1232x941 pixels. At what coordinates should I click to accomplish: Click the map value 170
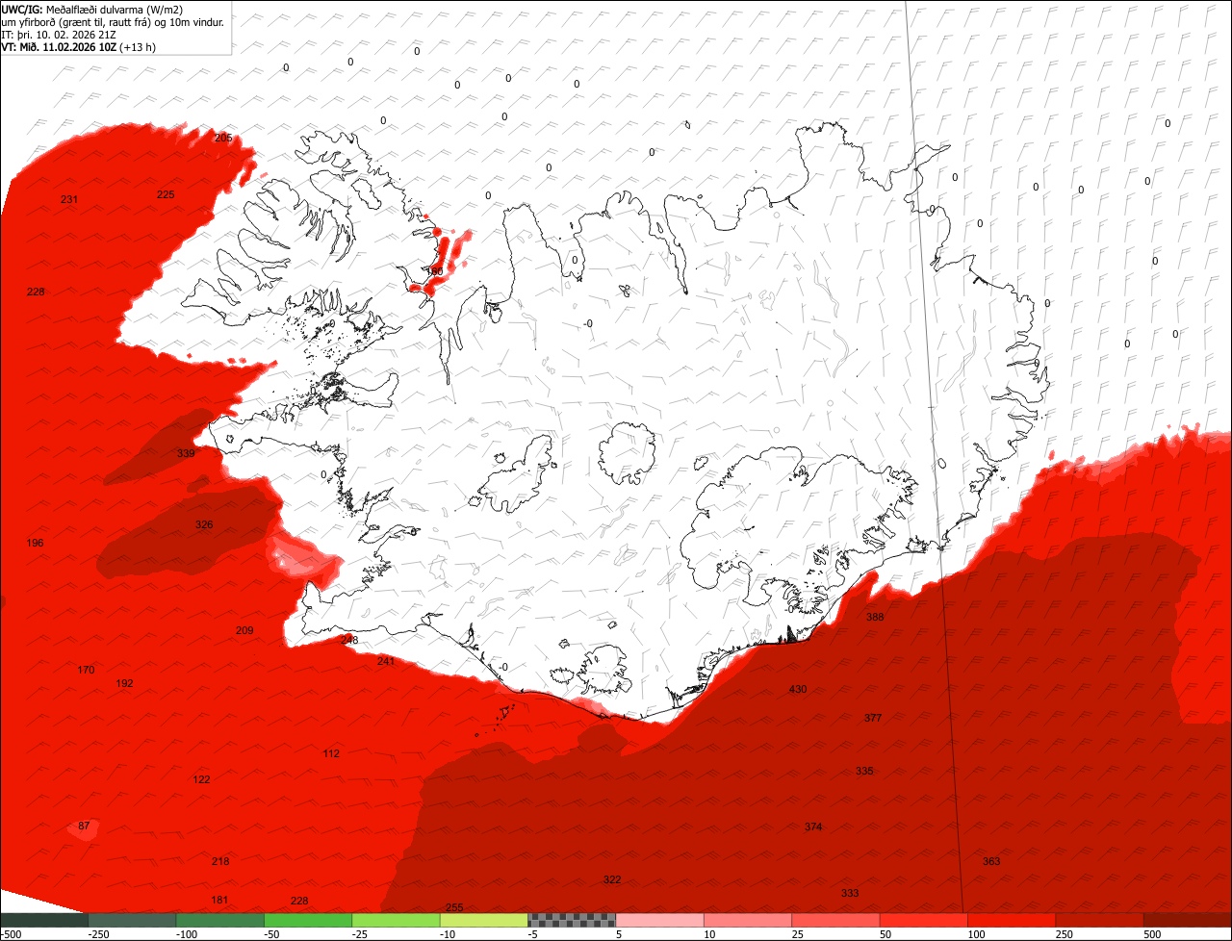pos(86,671)
